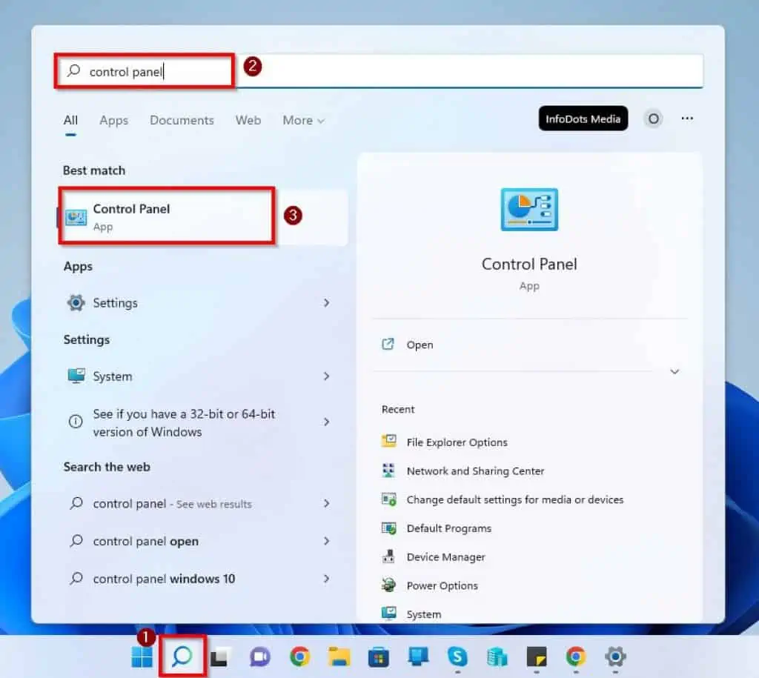Viewport: 759px width, 678px height.
Task: Open the Skype app from the taskbar
Action: [457, 657]
